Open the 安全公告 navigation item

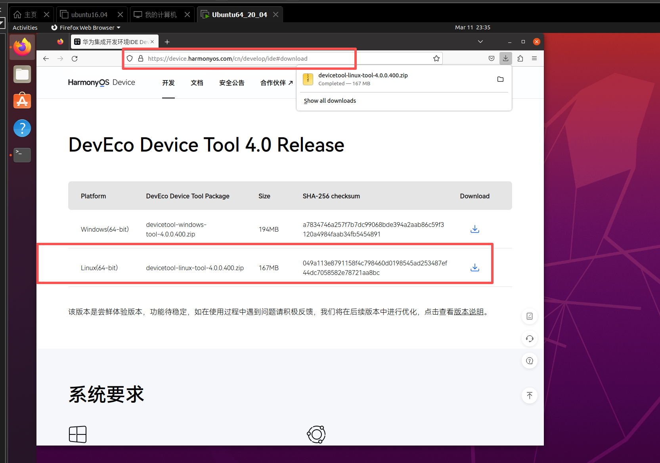coord(232,83)
